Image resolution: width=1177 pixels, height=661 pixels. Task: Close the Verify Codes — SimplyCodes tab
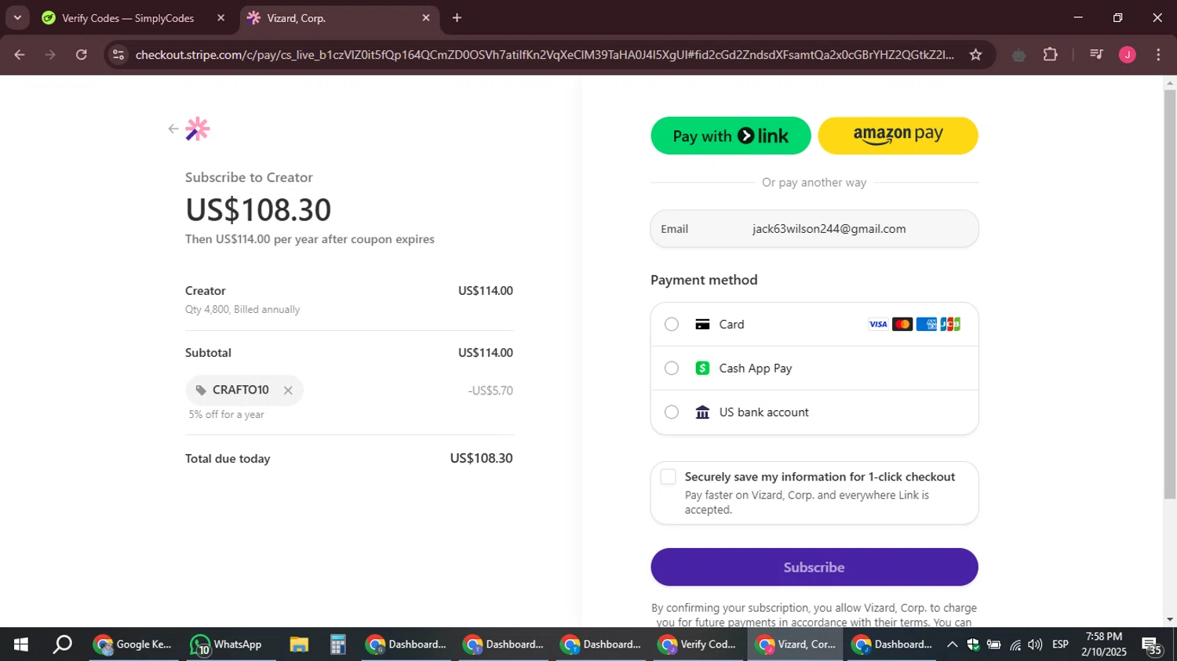coord(220,18)
